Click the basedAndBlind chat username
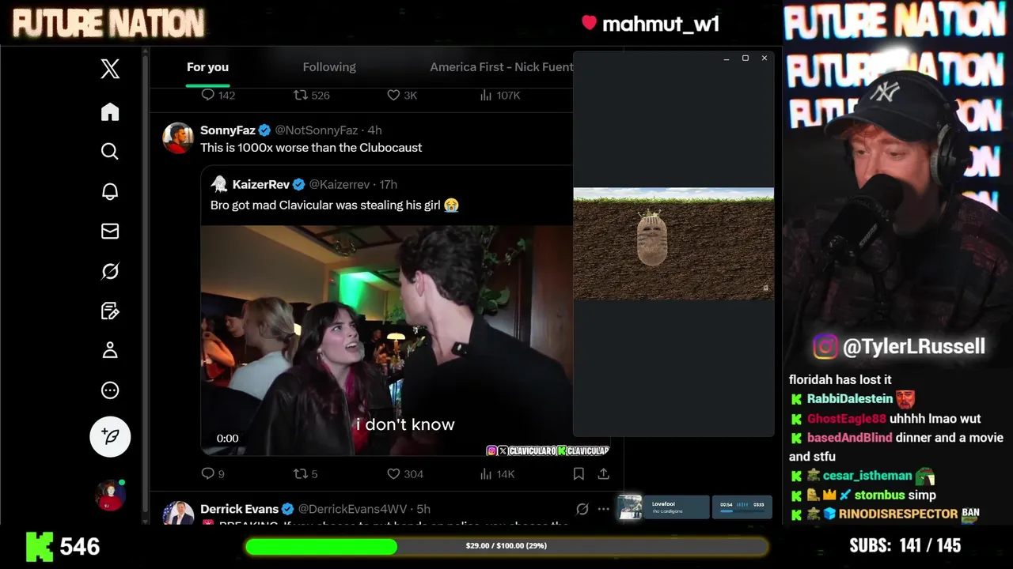 pyautogui.click(x=849, y=437)
